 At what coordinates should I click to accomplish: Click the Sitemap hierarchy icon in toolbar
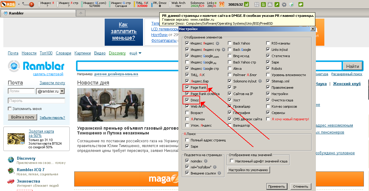click(x=270, y=5)
